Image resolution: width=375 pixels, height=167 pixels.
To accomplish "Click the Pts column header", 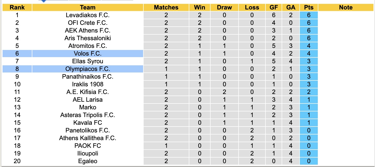I will click(309, 7).
